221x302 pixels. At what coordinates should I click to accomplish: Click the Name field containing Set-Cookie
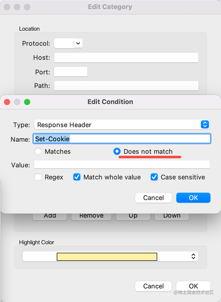pos(122,139)
